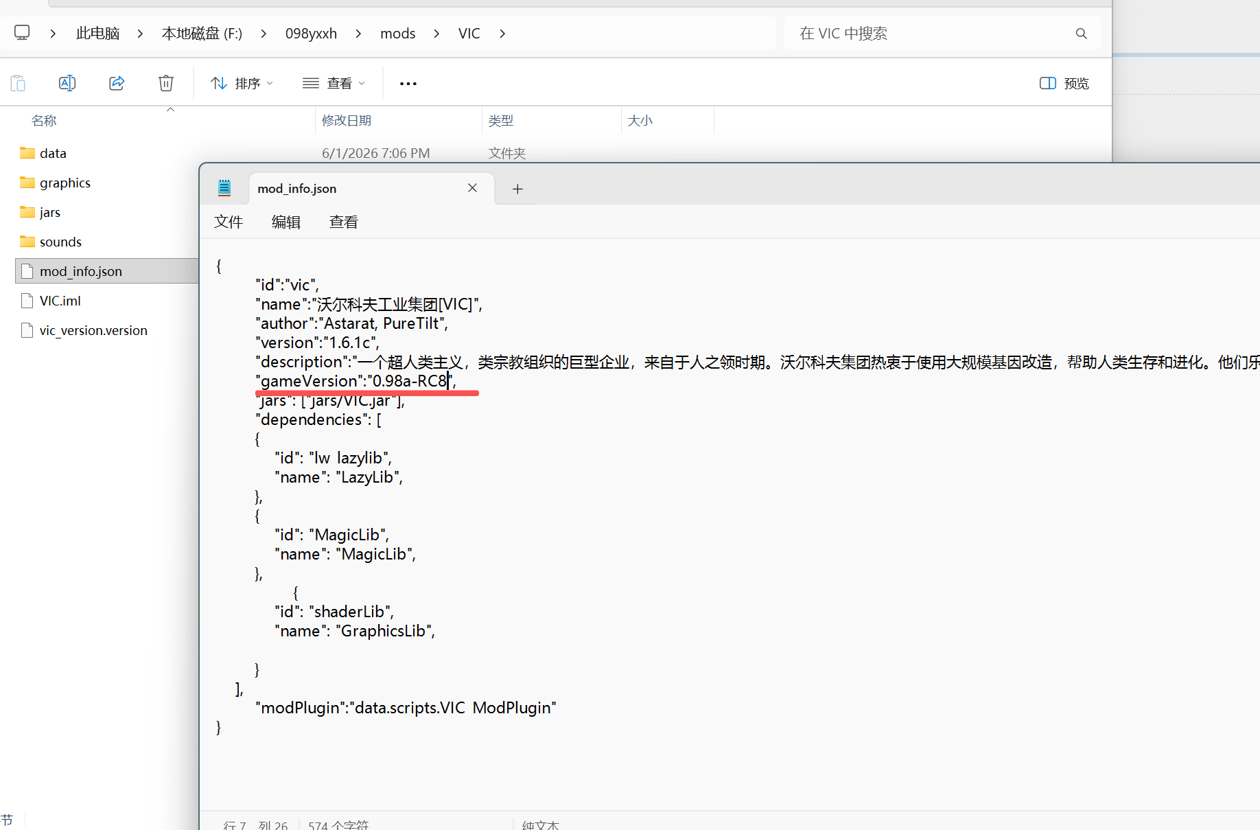The image size is (1260, 830).
Task: Click 本地磁盘 (F:) breadcrumb segment
Action: pos(202,34)
